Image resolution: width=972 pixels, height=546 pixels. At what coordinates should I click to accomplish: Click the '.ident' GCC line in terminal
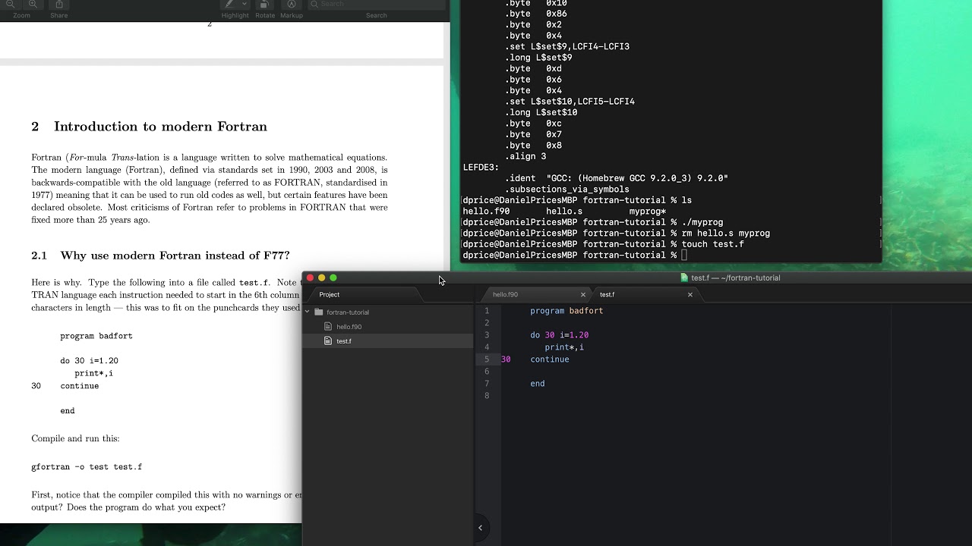[616, 179]
